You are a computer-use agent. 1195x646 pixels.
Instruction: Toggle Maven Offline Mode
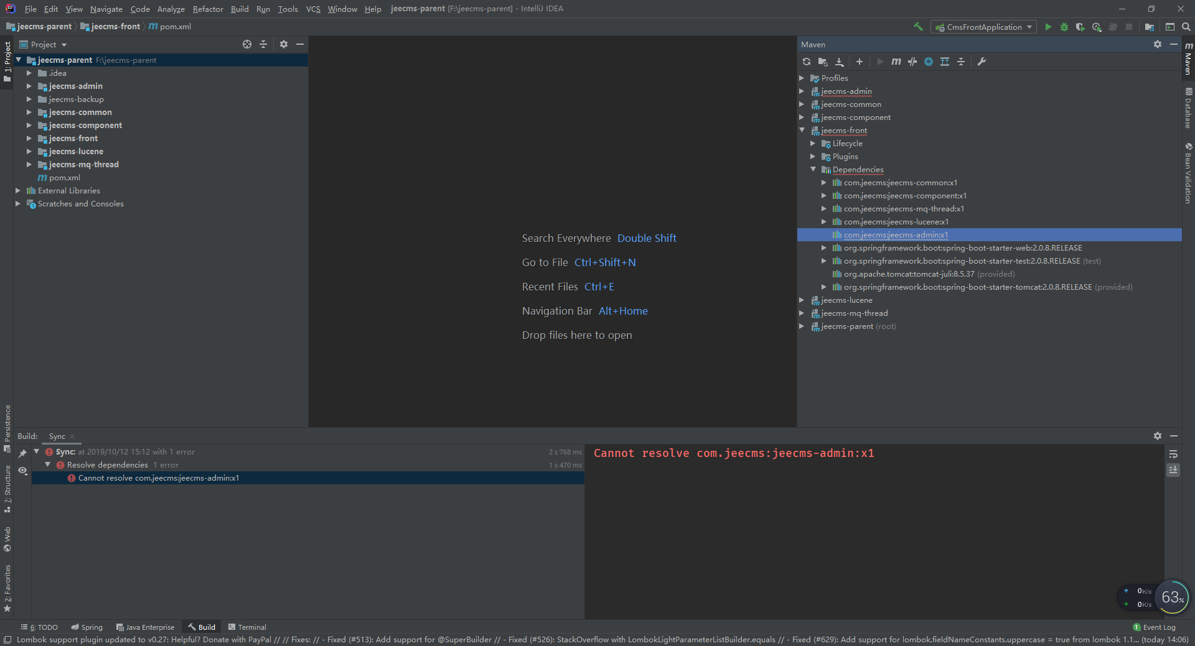(x=912, y=62)
